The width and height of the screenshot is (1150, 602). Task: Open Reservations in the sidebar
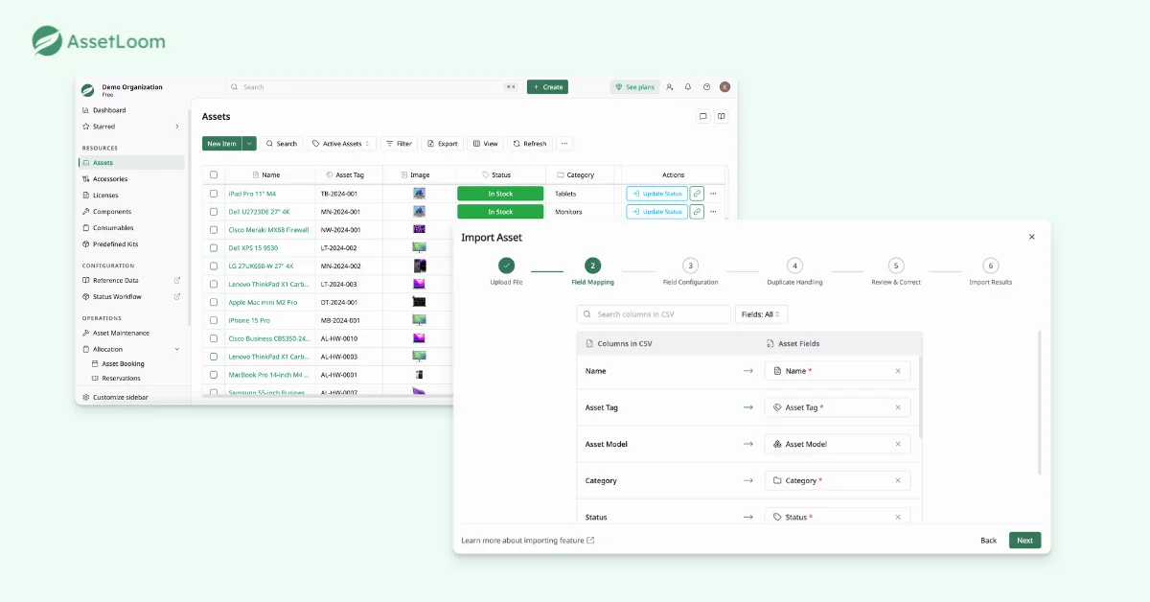pyautogui.click(x=121, y=379)
